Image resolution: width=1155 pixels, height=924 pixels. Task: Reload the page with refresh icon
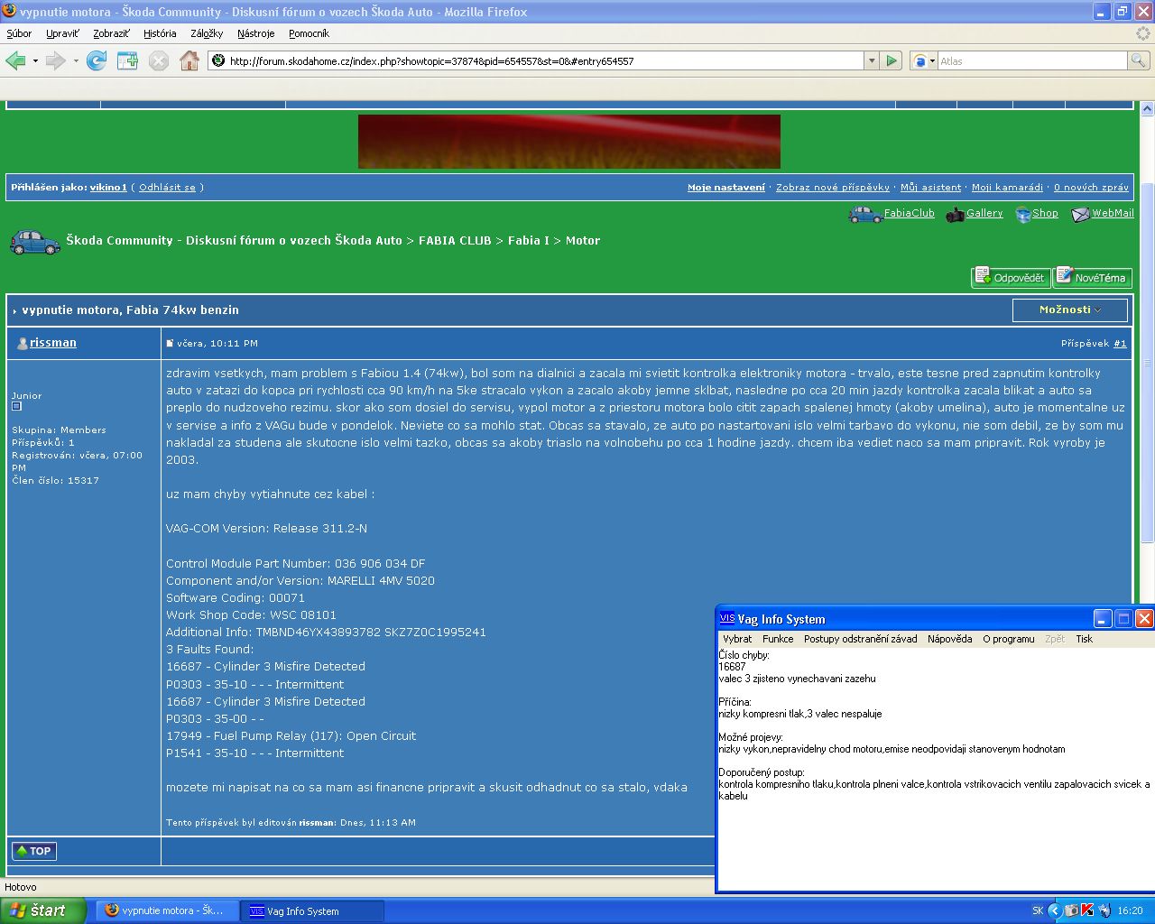[97, 60]
